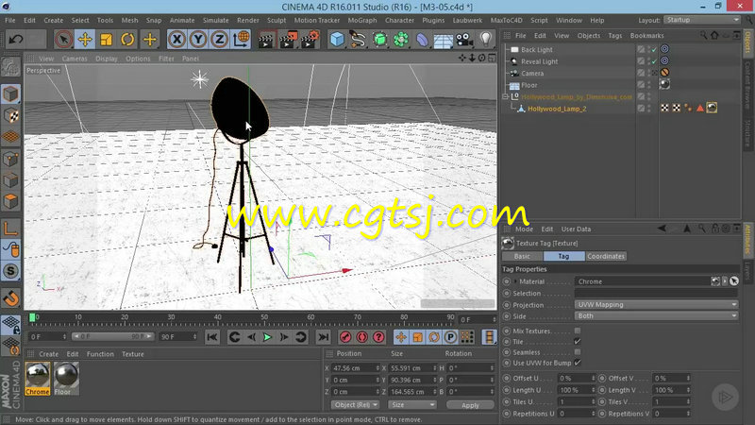
Task: Open the Character menu
Action: point(399,20)
